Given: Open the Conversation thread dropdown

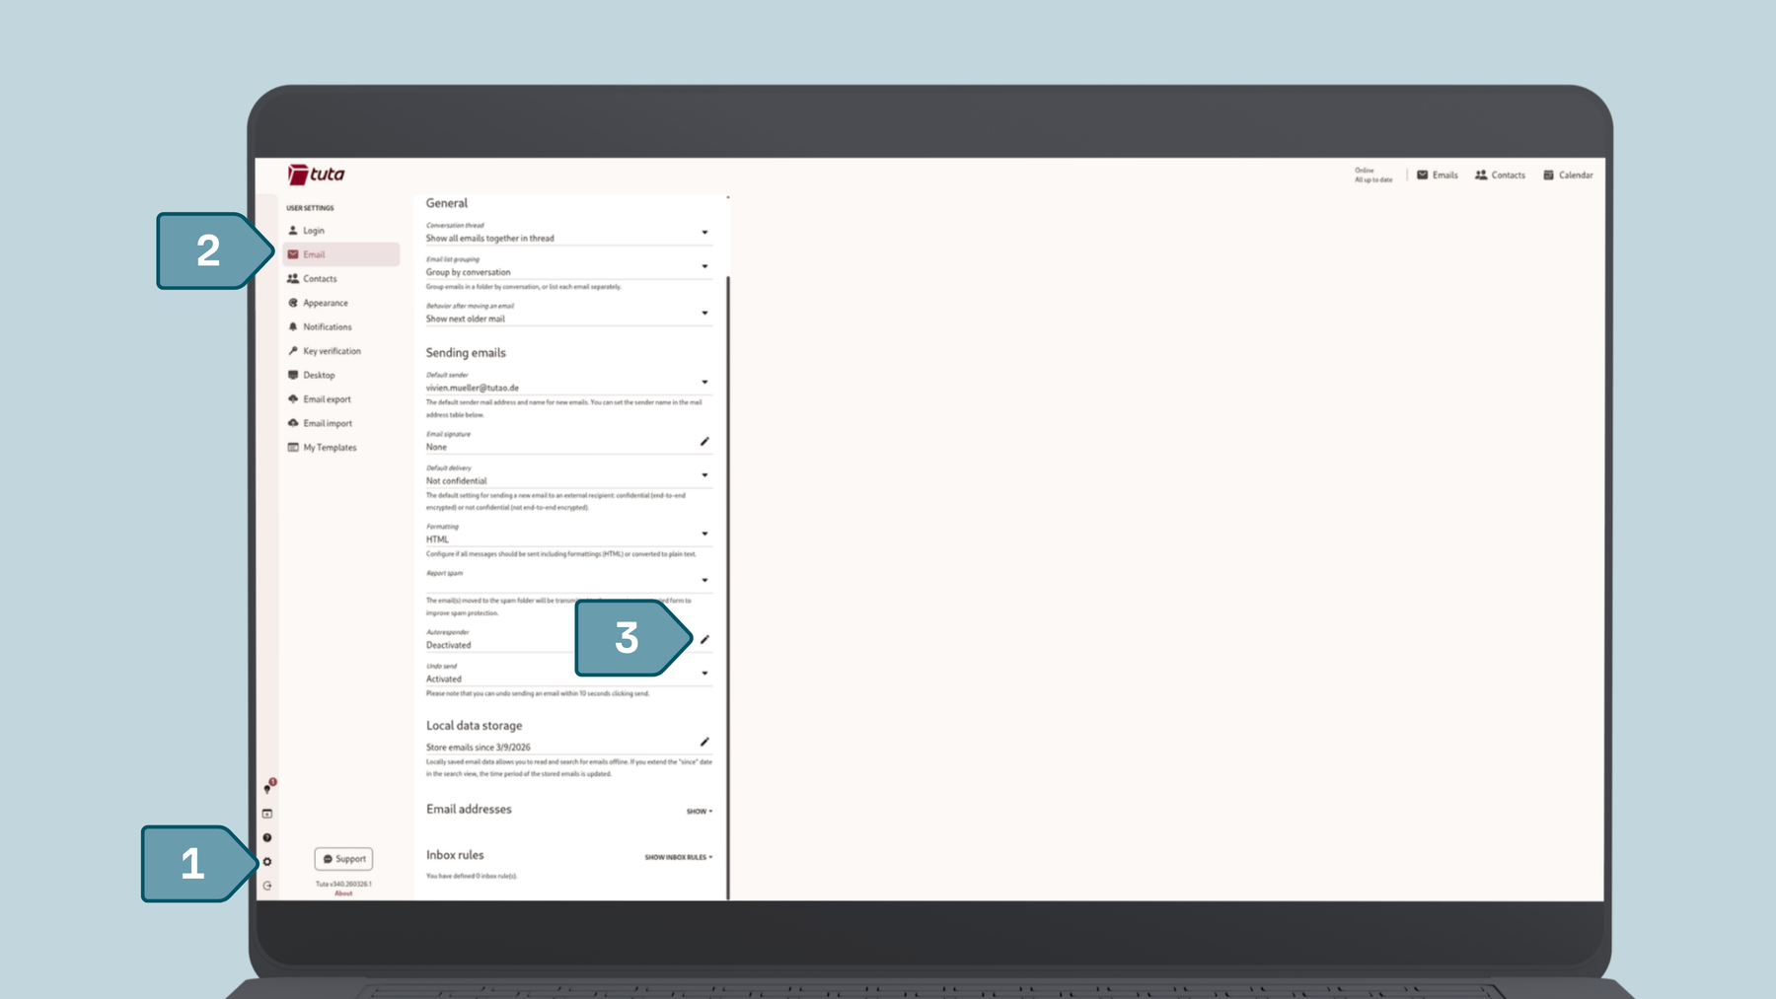Looking at the screenshot, I should click(x=704, y=233).
